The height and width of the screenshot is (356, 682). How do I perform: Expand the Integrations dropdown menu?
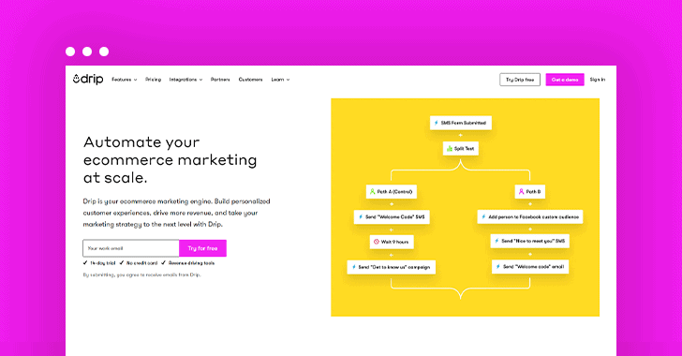[x=185, y=80]
